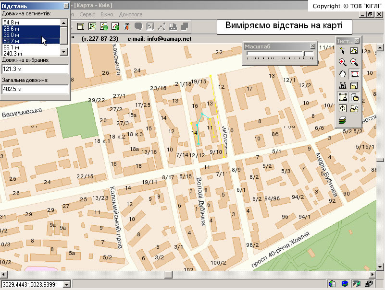The width and height of the screenshot is (385, 290).
Task: Click the total length field 482.5 м
Action: [35, 89]
